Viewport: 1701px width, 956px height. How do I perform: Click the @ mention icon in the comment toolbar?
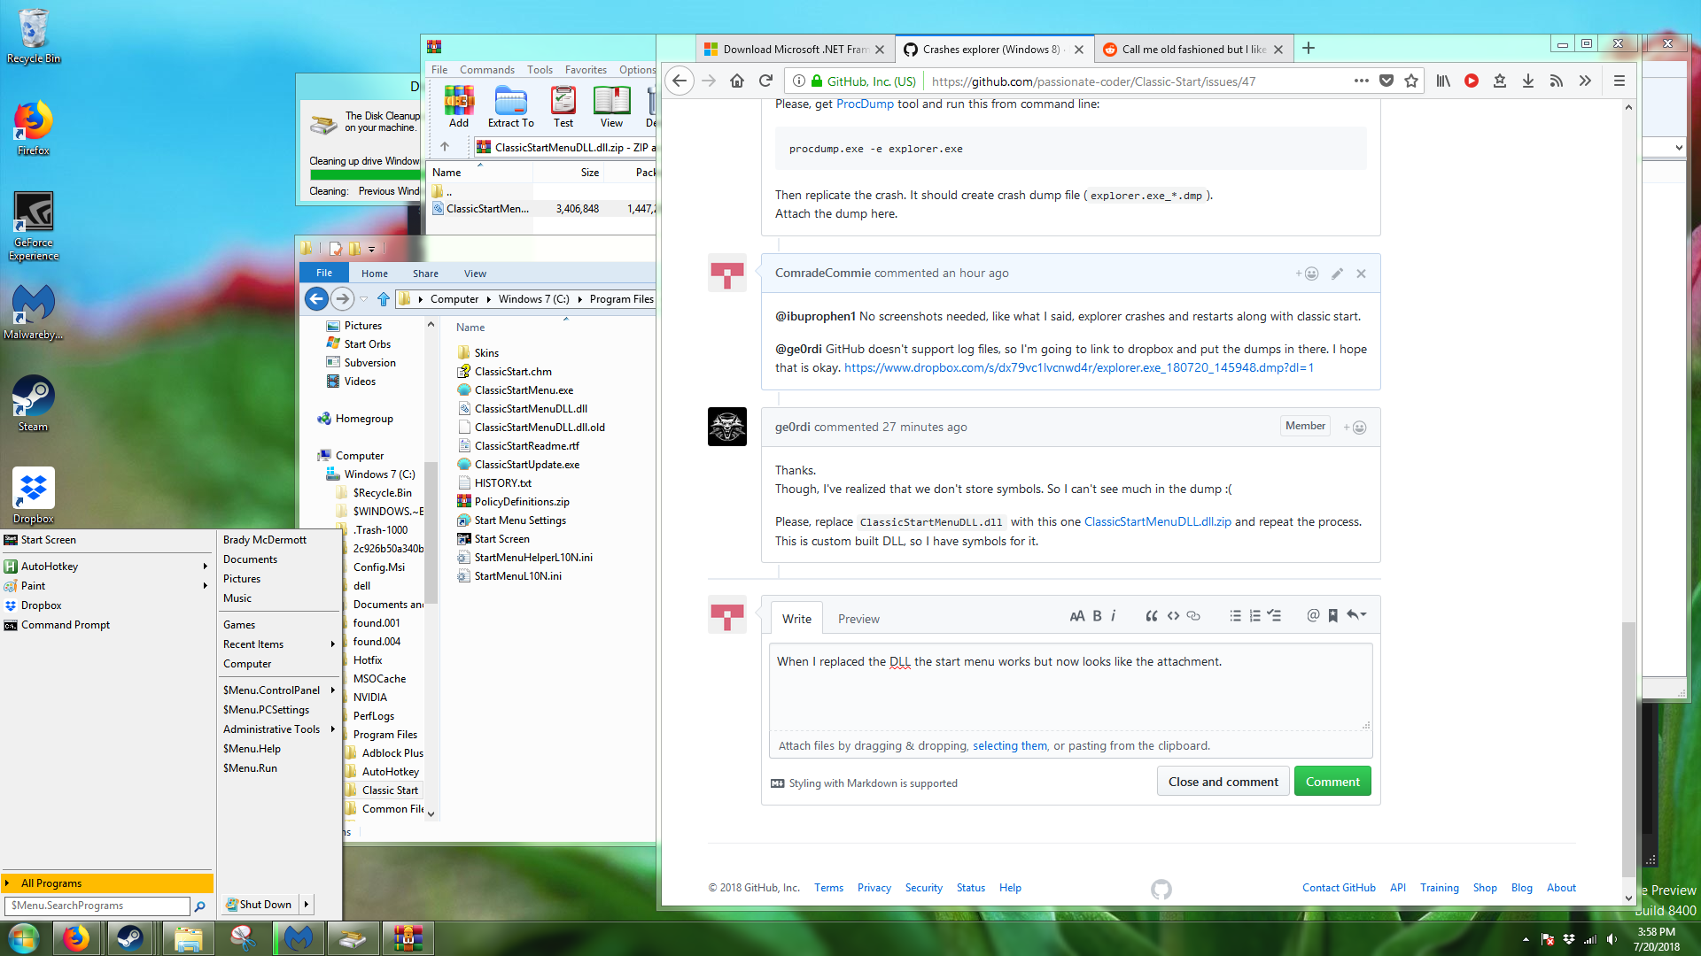point(1313,616)
